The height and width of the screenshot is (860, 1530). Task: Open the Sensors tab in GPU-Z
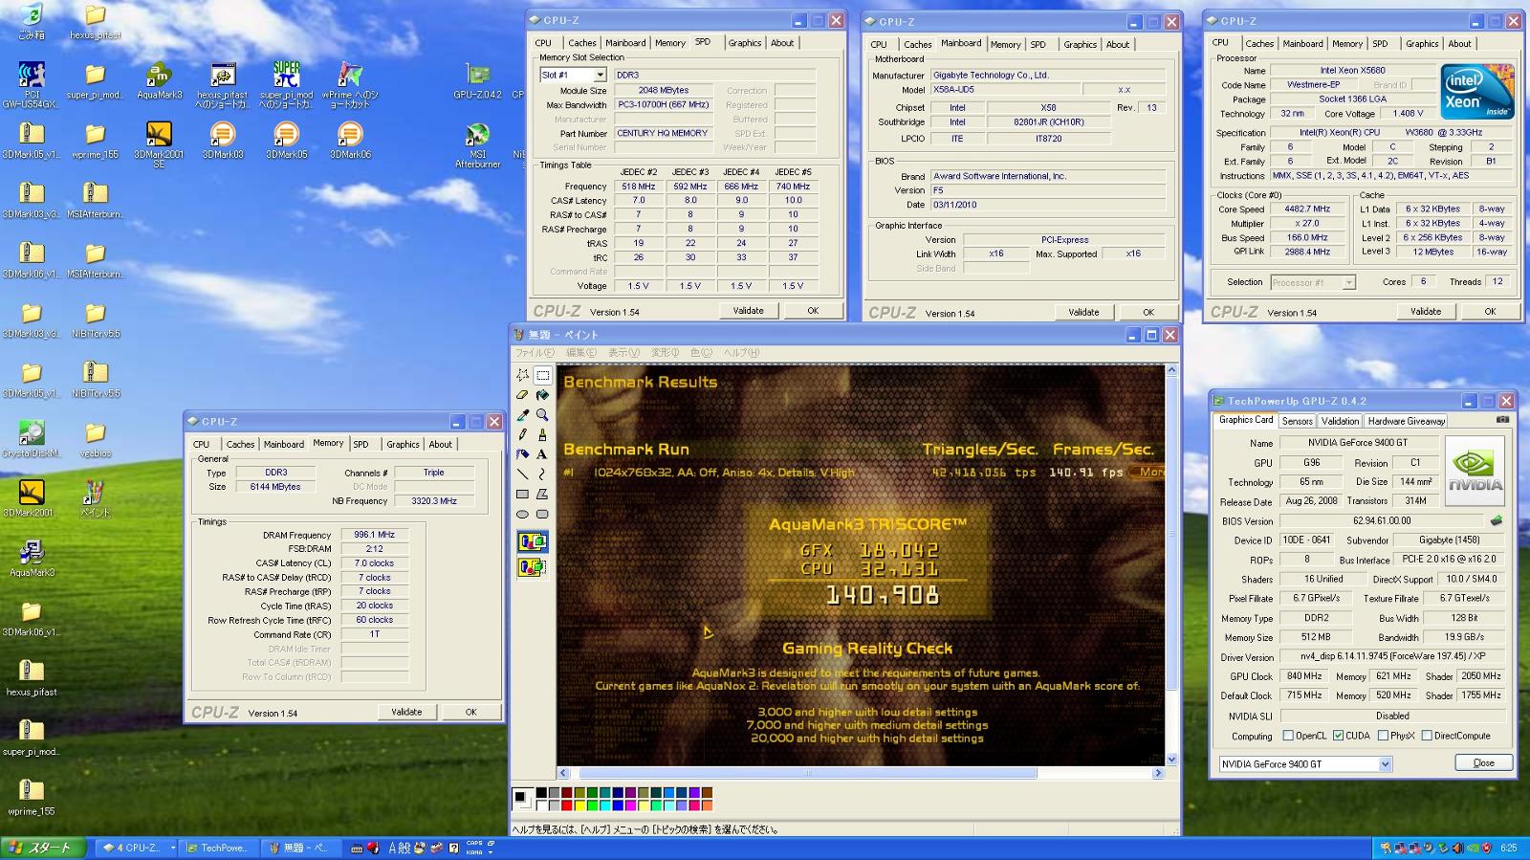pos(1297,421)
